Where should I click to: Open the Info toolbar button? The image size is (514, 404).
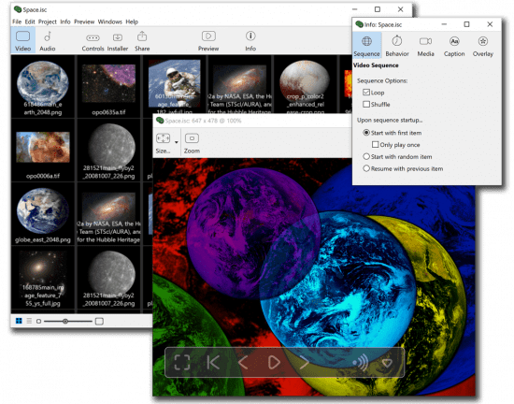pyautogui.click(x=250, y=41)
